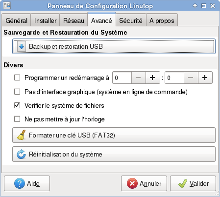This screenshot has width=220, height=197.
Task: Uncheck Verifier le système de fichiers
Action: (x=17, y=105)
